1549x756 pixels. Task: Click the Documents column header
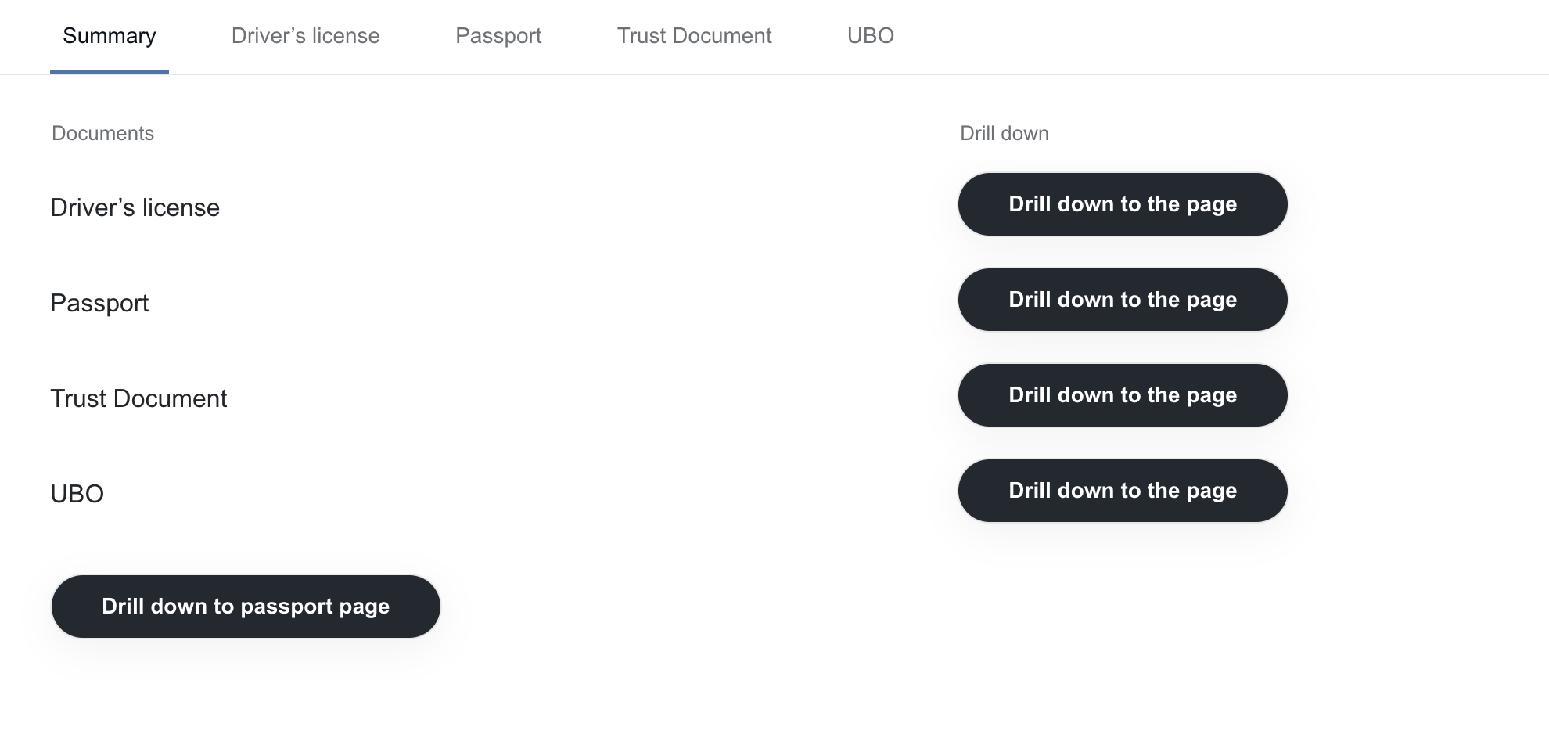(x=102, y=133)
